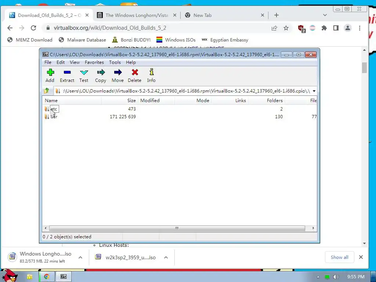Viewport: 376px width, 282px height.
Task: Click the 7-Zip horizontal scrollbar thumb
Action: pos(177,228)
